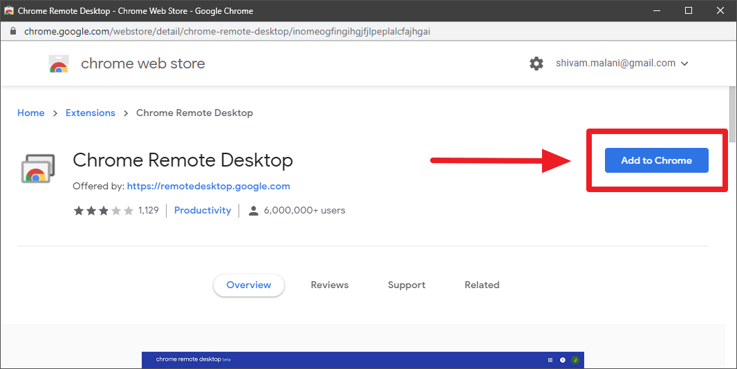Click the Chrome Web Store logo icon
Viewport: 737px width, 369px height.
(x=59, y=64)
